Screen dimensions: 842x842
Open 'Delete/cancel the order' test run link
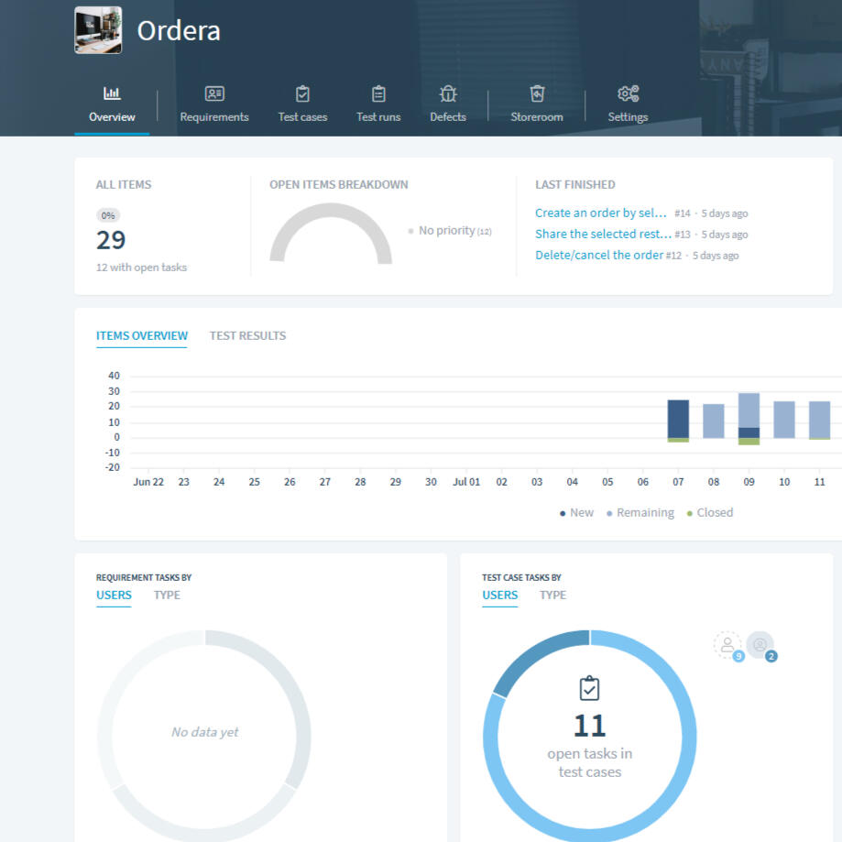click(x=598, y=256)
